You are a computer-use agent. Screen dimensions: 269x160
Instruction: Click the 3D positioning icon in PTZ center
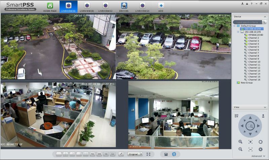[x=250, y=126]
